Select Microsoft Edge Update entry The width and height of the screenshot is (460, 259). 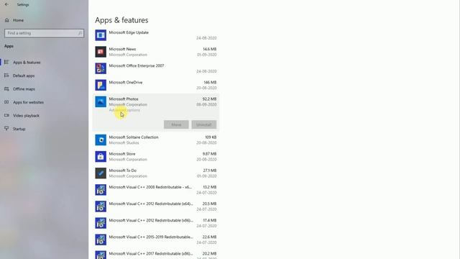[156, 35]
